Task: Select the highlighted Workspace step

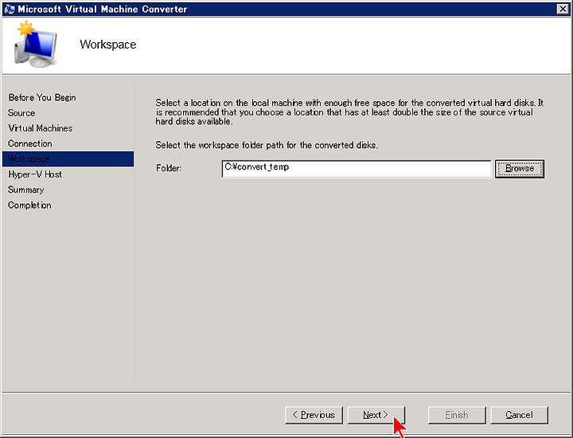Action: pos(68,159)
